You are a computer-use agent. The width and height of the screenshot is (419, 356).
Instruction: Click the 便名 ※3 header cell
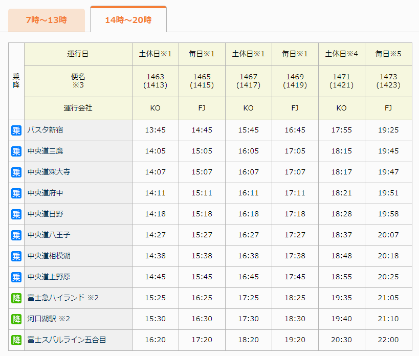(78, 81)
